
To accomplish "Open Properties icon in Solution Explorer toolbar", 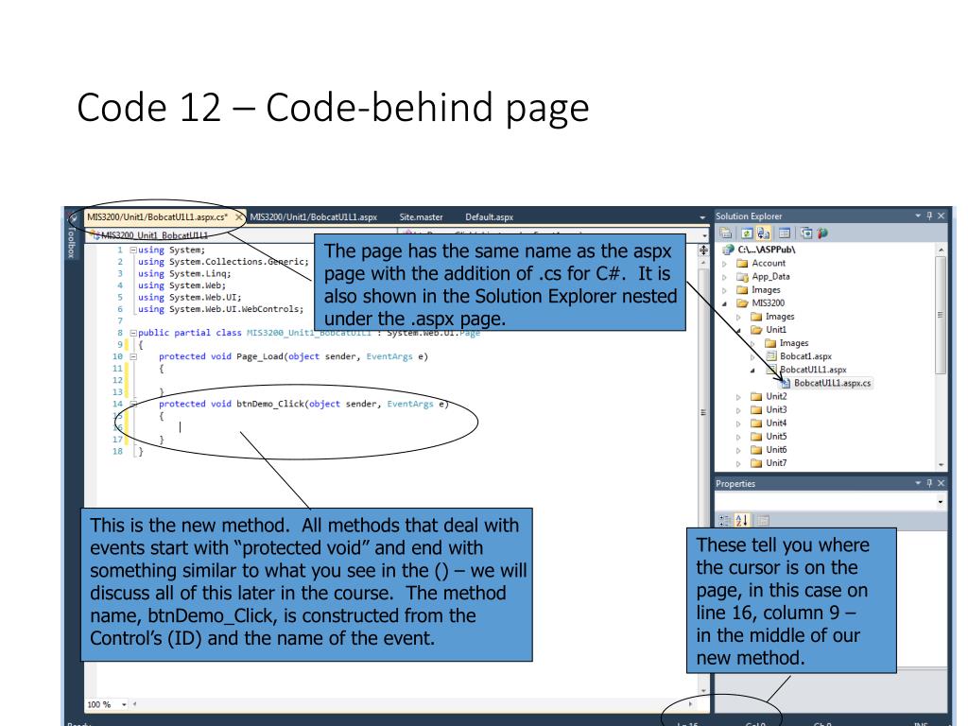I will pyautogui.click(x=727, y=233).
